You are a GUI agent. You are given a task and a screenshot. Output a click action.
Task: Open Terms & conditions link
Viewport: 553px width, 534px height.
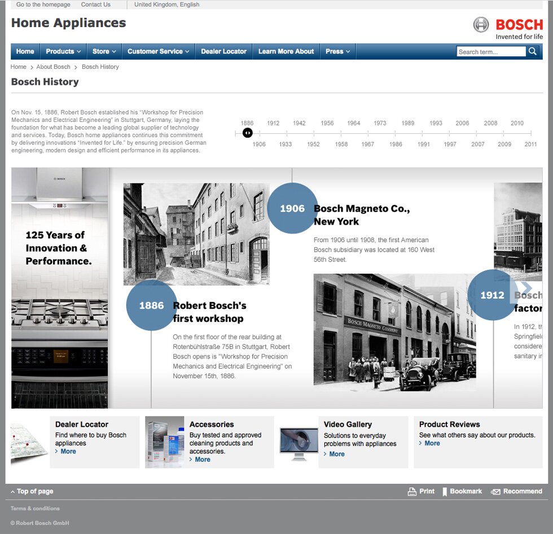(35, 509)
